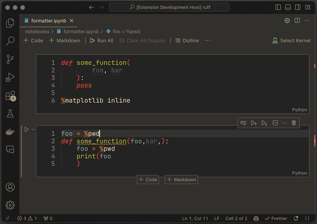Screen dimensions: 317x224
Task: Go forward with the right arrow
Action: point(101,8)
